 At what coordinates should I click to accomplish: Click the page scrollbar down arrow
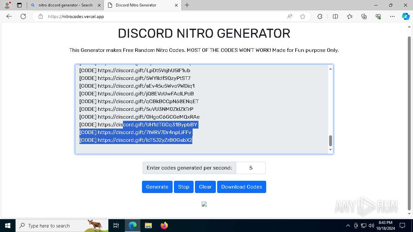pyautogui.click(x=409, y=214)
